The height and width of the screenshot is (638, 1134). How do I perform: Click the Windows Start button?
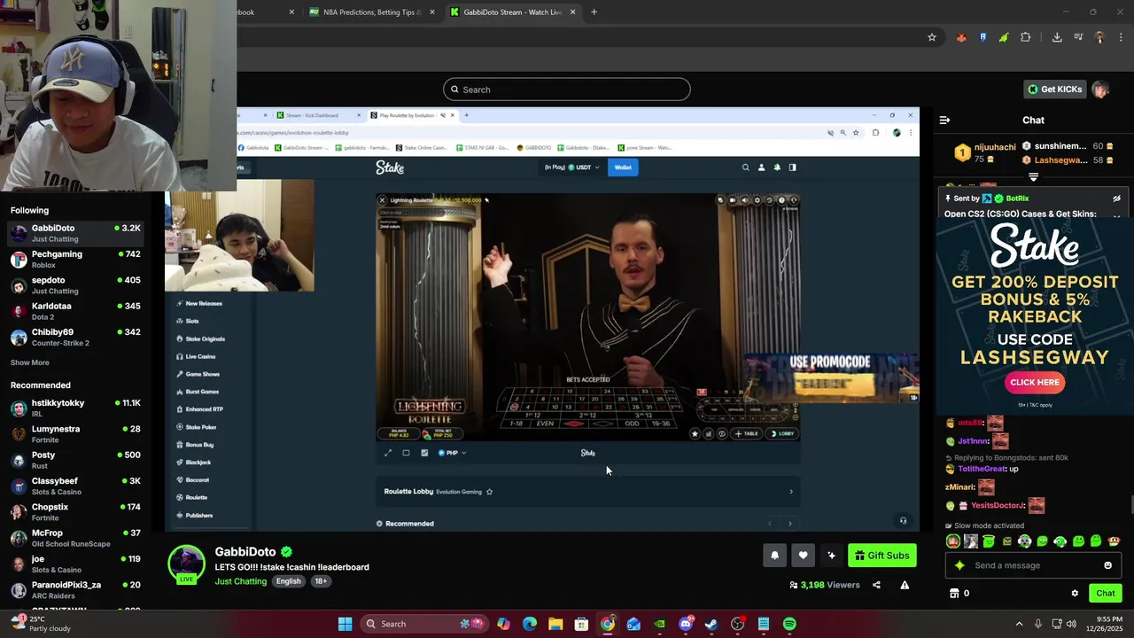pos(345,624)
